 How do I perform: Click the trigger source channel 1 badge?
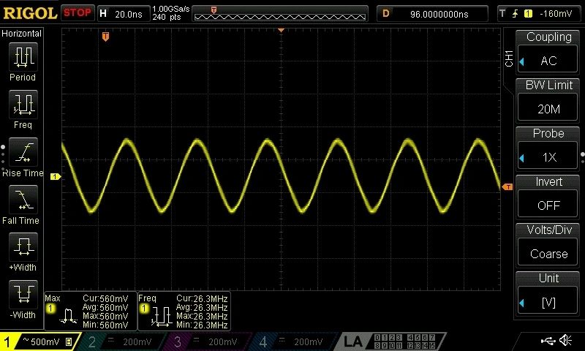tap(528, 14)
